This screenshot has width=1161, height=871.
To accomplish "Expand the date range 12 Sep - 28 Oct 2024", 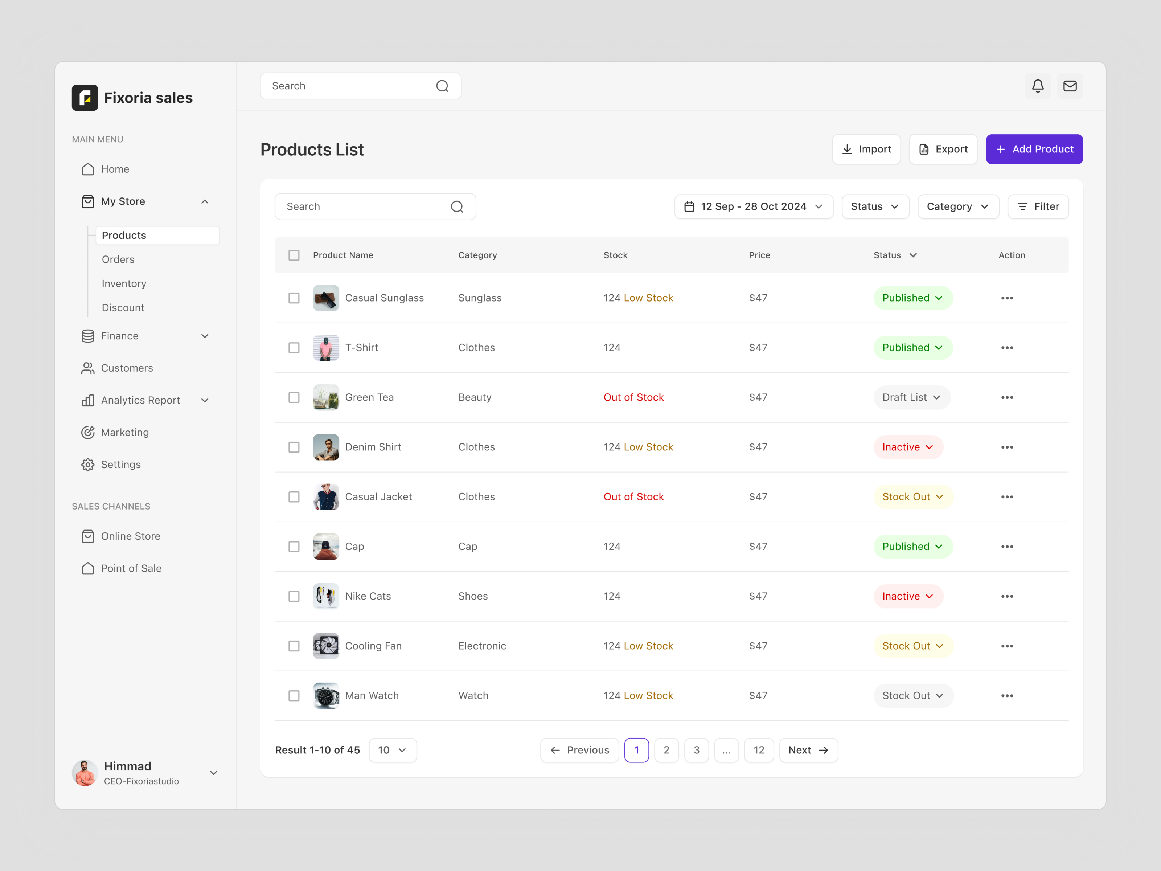I will (x=754, y=206).
